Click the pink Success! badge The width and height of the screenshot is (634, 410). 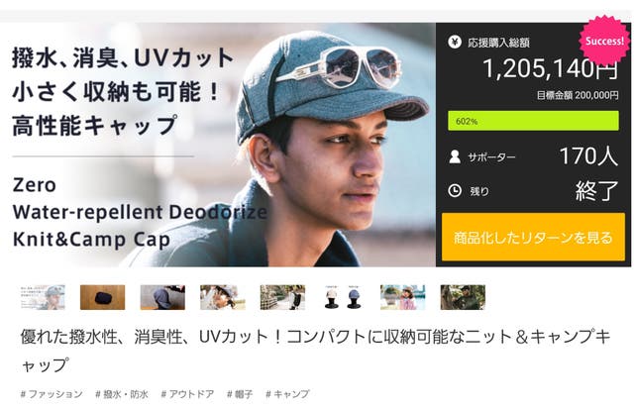pos(604,40)
